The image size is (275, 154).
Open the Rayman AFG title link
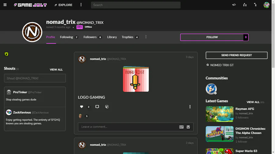point(245,109)
